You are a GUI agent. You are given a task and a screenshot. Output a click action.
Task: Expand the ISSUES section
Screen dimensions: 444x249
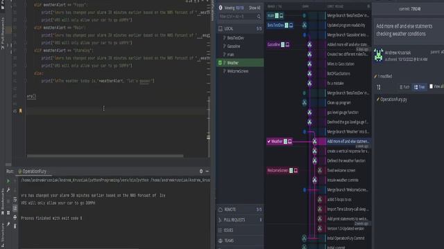click(x=240, y=230)
